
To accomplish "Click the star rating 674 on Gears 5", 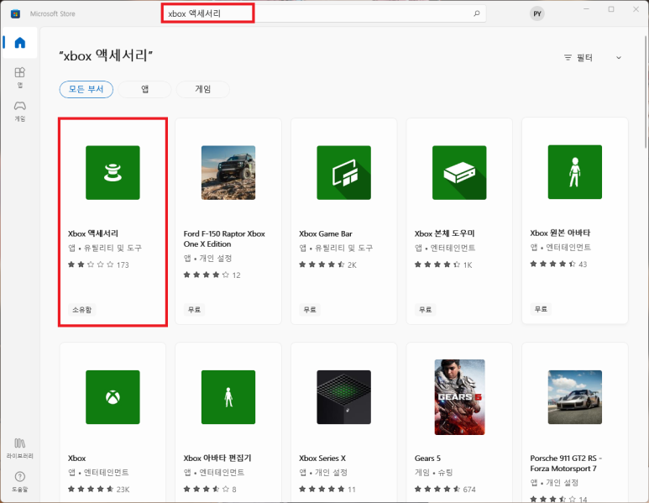I will click(445, 490).
